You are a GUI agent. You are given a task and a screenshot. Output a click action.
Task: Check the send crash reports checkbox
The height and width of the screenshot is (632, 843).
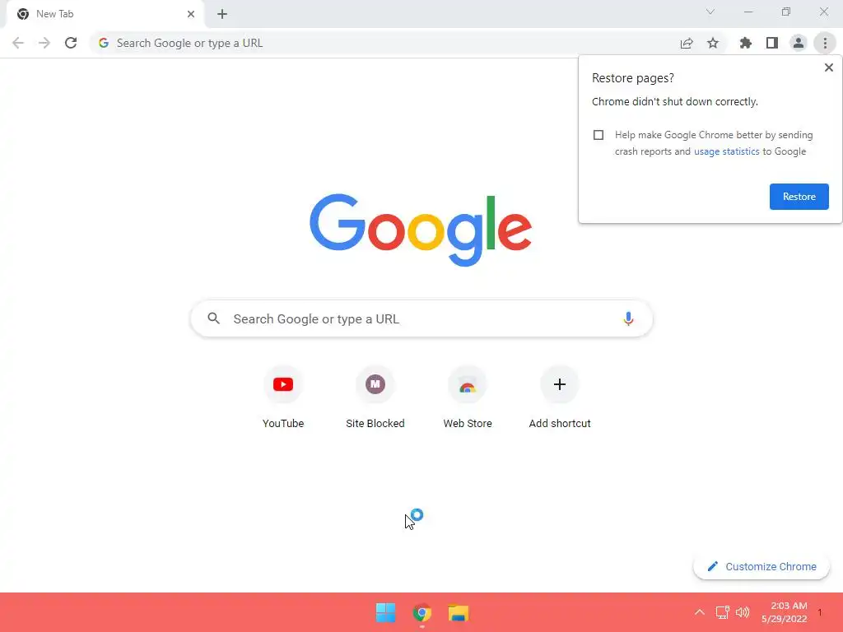pos(598,135)
